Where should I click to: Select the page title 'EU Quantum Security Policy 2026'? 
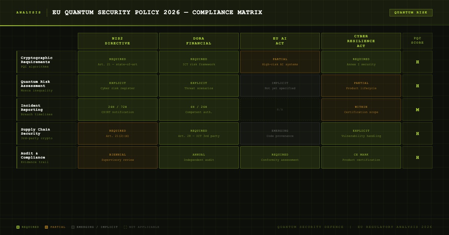tap(157, 12)
